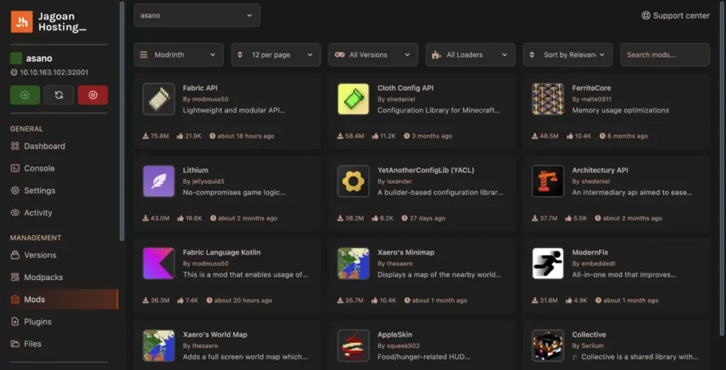Click the Cloth Config API mod icon
Image resolution: width=726 pixels, height=370 pixels.
click(x=353, y=99)
